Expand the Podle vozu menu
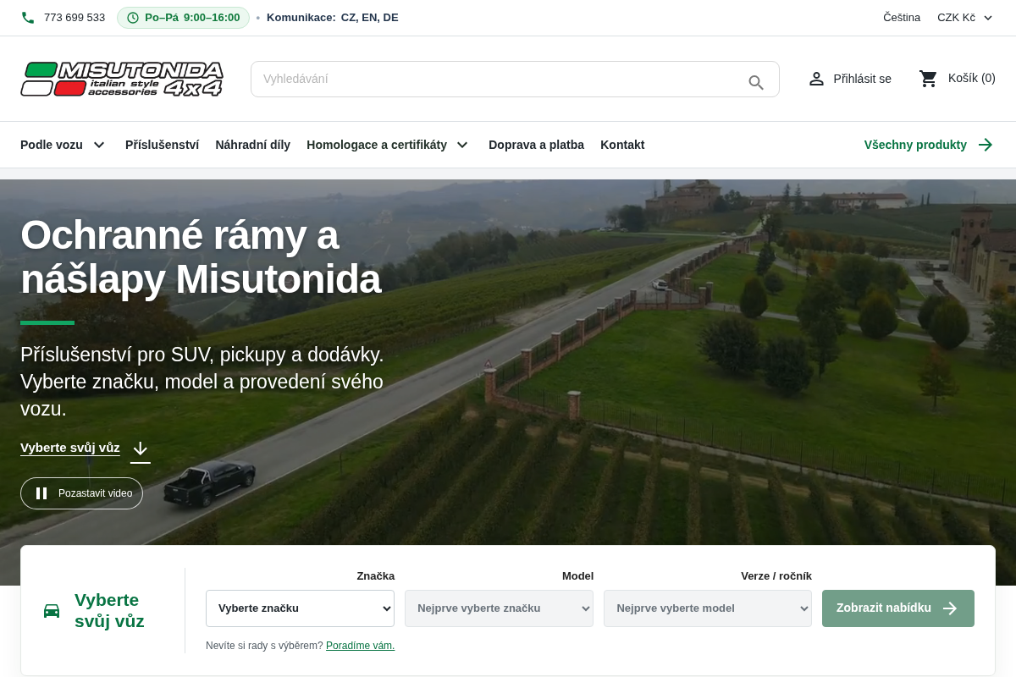 pos(63,145)
